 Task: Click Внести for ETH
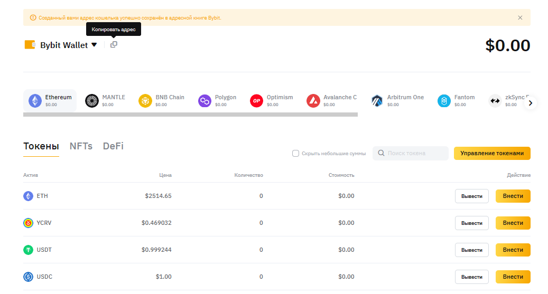513,196
